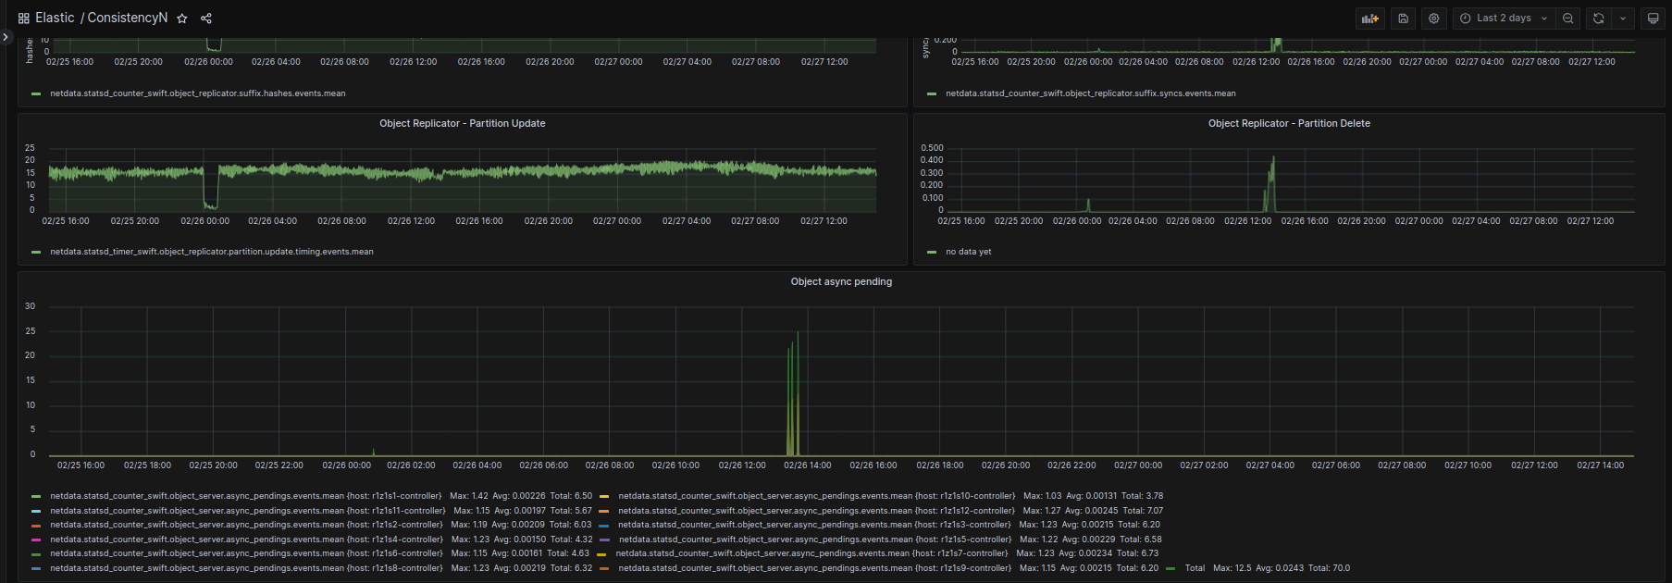Save the dashboard with the disk icon
This screenshot has width=1672, height=583.
(x=1403, y=19)
